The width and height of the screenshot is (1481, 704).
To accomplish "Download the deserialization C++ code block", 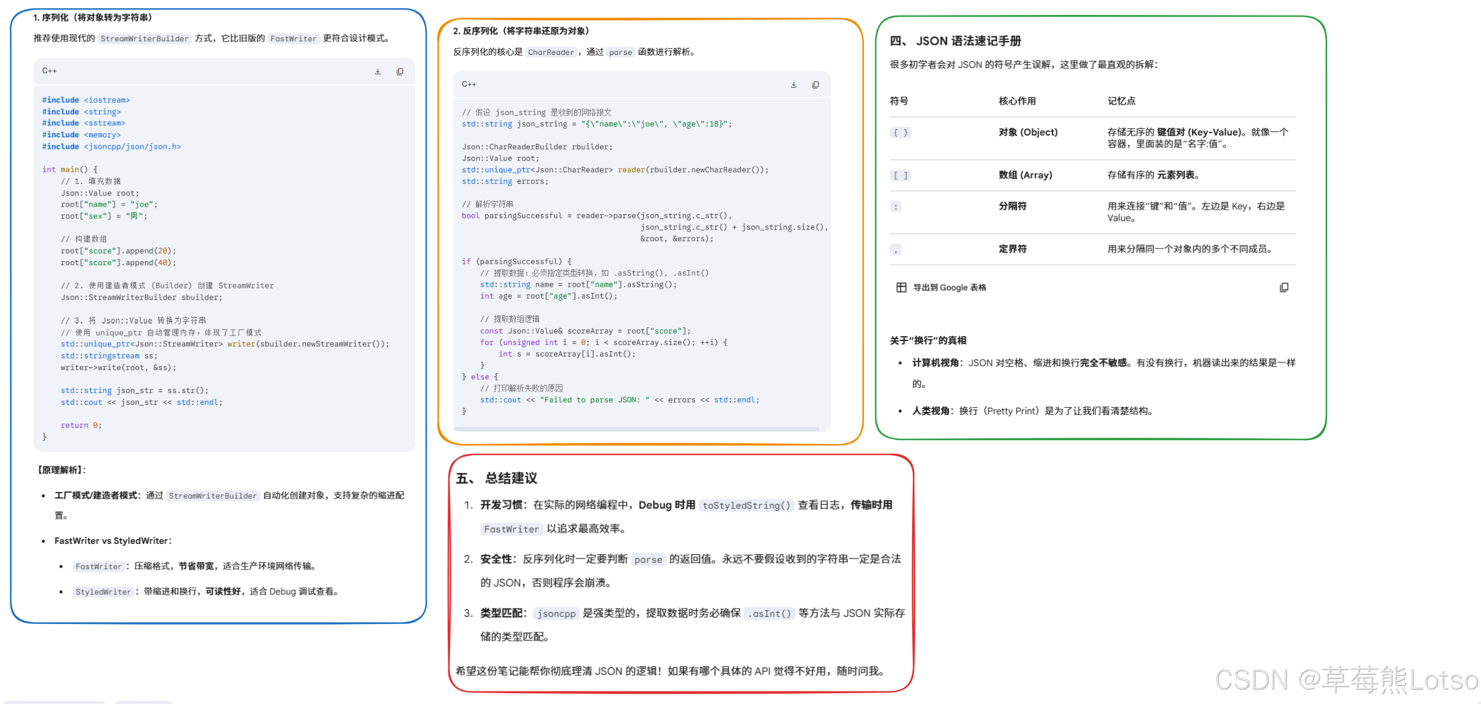I will (x=793, y=85).
